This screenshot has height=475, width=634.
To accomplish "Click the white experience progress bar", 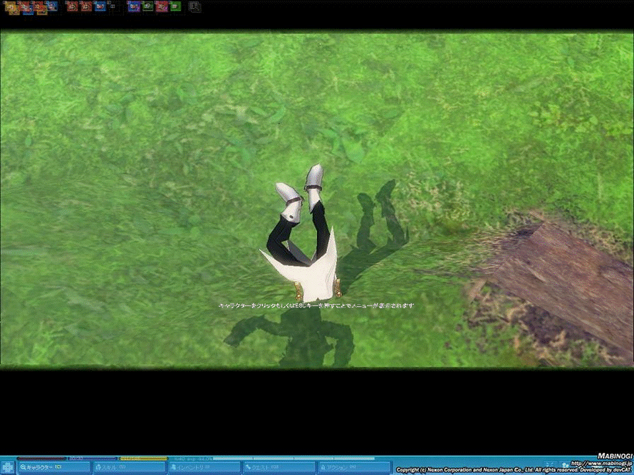I will coord(293,459).
